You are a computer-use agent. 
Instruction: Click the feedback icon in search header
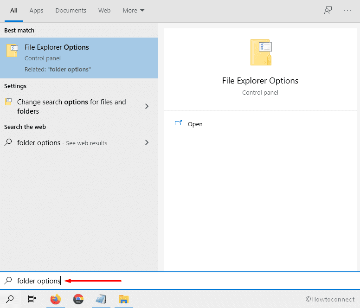tap(328, 11)
